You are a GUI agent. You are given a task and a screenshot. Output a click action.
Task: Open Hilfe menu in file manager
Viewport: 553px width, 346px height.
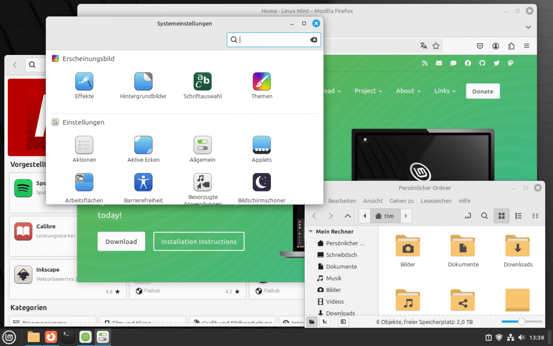pyautogui.click(x=465, y=201)
